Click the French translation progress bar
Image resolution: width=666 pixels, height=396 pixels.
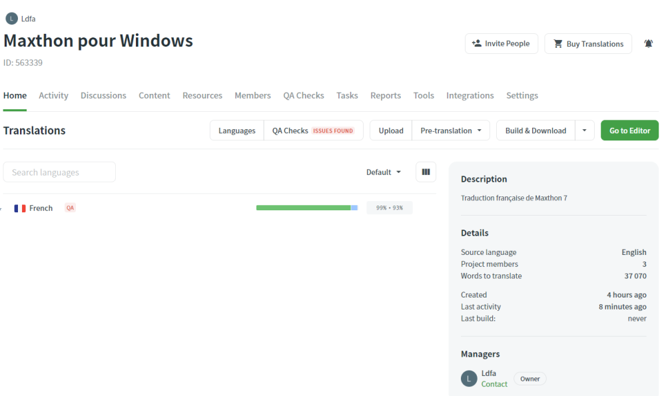306,208
